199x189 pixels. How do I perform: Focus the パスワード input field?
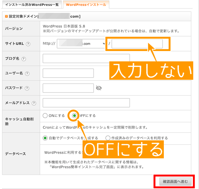tap(68, 88)
